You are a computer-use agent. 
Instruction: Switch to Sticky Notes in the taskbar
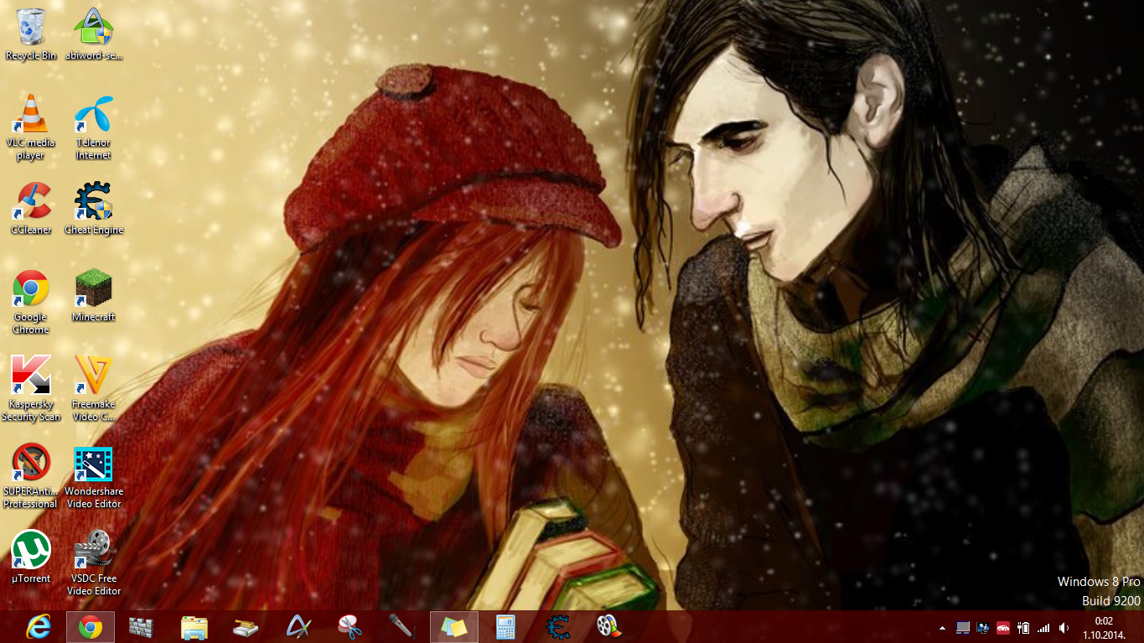(454, 627)
